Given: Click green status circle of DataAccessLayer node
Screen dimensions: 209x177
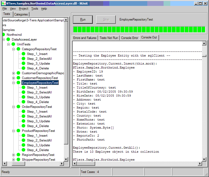Looking at the screenshot, I should pyautogui.click(x=8, y=39).
